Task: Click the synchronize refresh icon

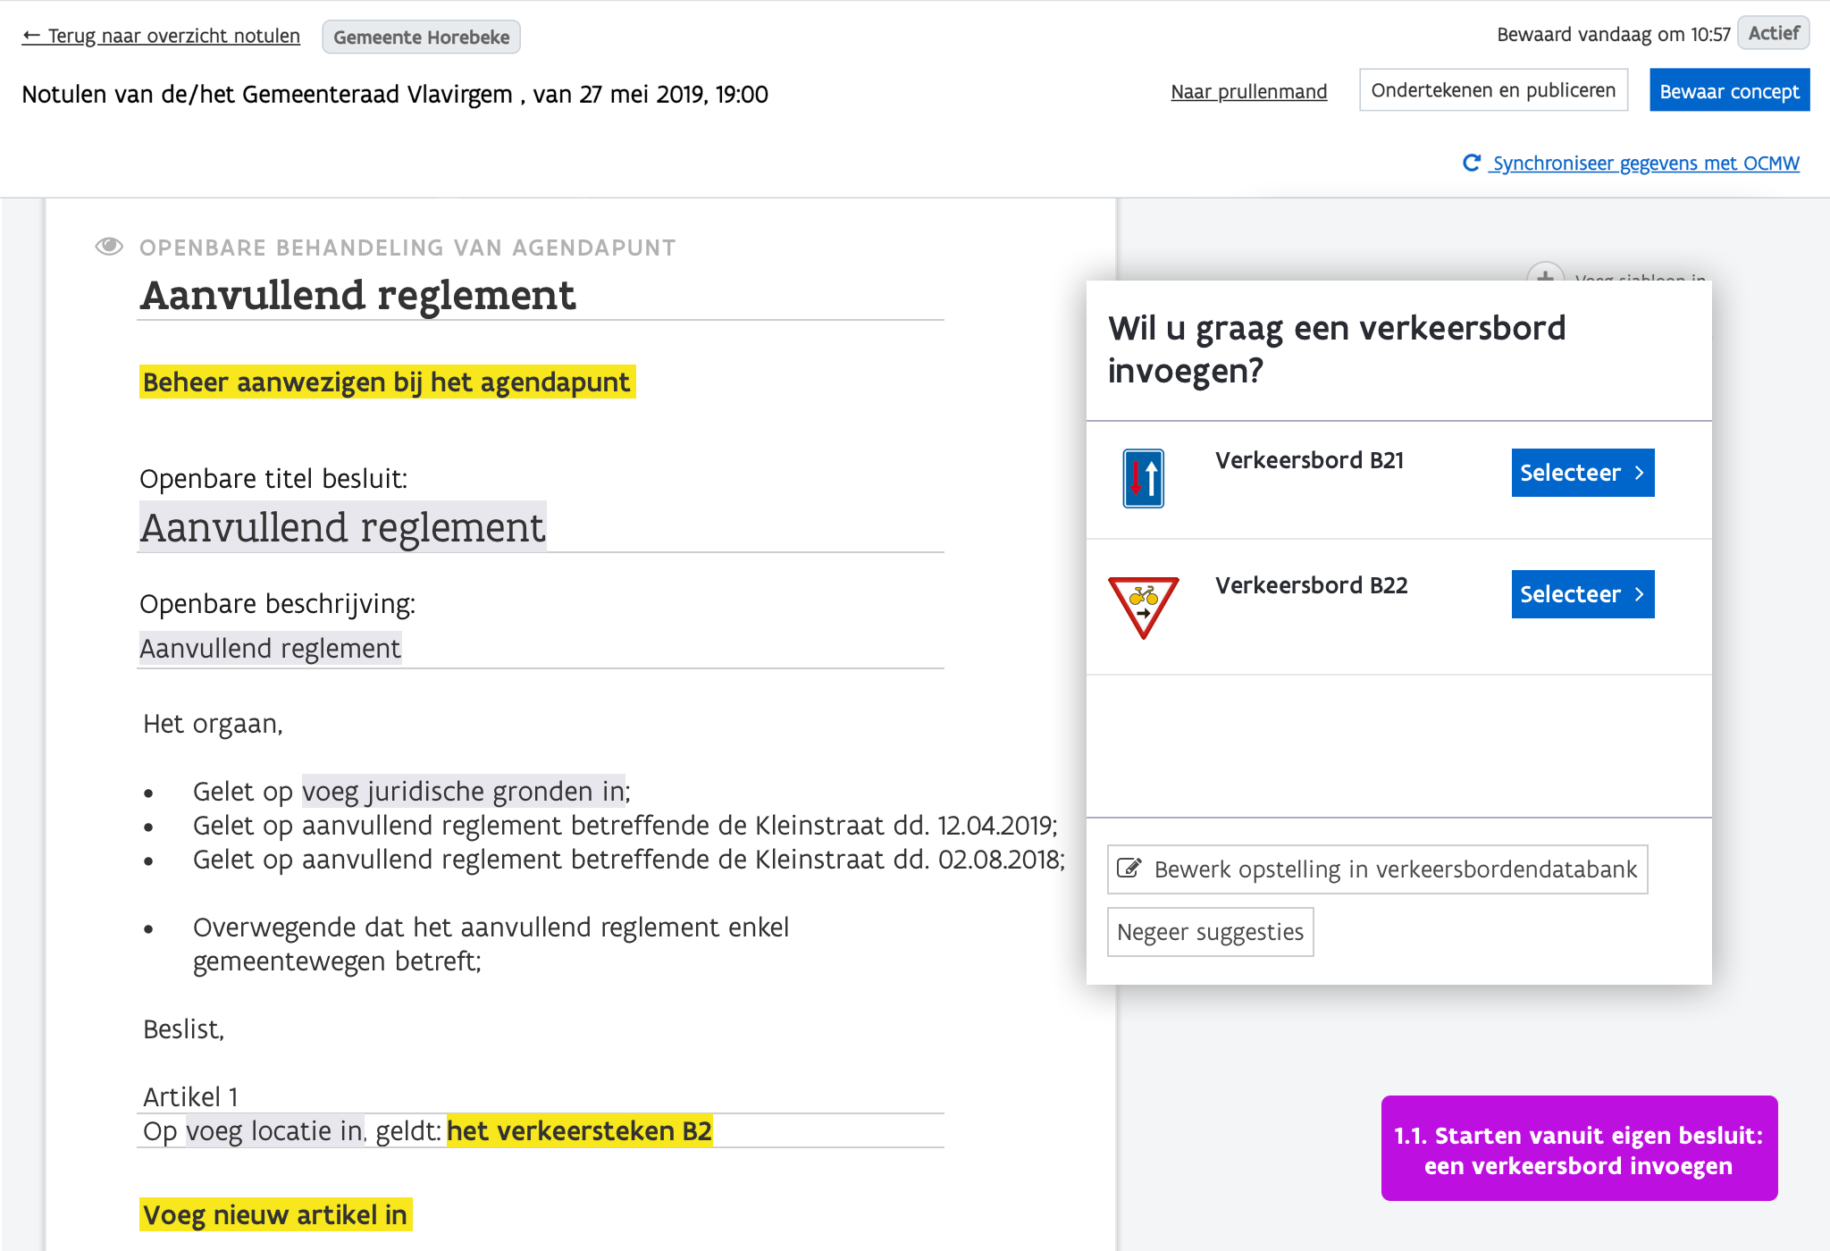Action: point(1471,163)
